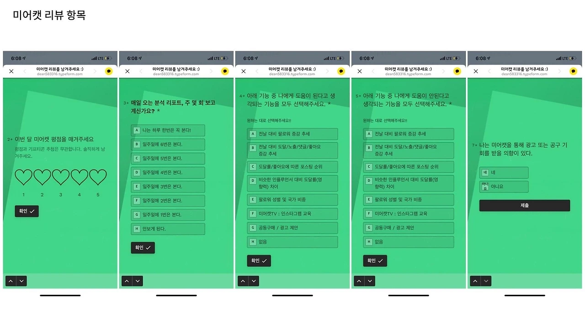
Task: Tap the X icon on the question 3 screen
Action: (128, 71)
